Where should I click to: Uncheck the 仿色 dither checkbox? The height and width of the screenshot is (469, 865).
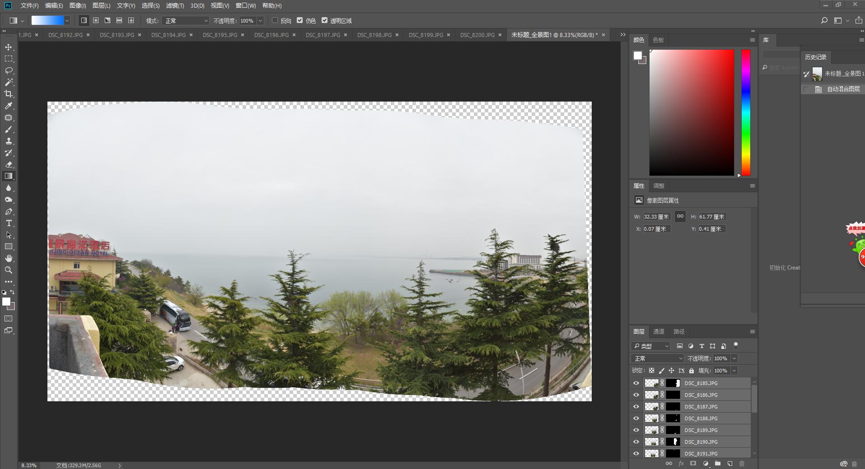pos(299,20)
